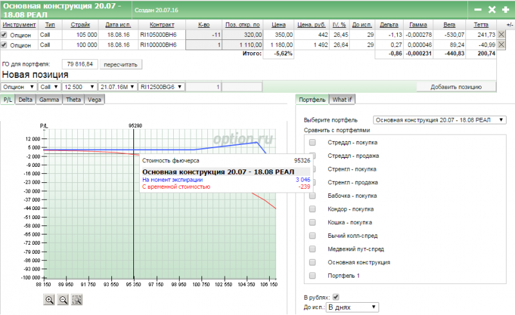The width and height of the screenshot is (515, 315).
Task: Click the zoom-to-selection magnifier icon below chart
Action: point(77,300)
